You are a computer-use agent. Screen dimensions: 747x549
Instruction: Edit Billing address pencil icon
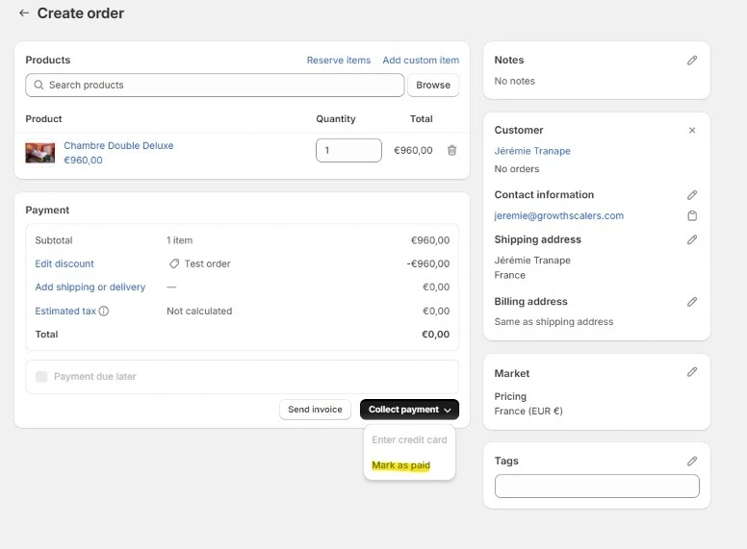691,301
